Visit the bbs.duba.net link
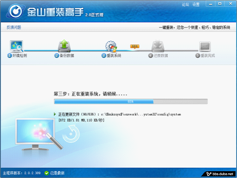237x178 pixels. click(223, 174)
